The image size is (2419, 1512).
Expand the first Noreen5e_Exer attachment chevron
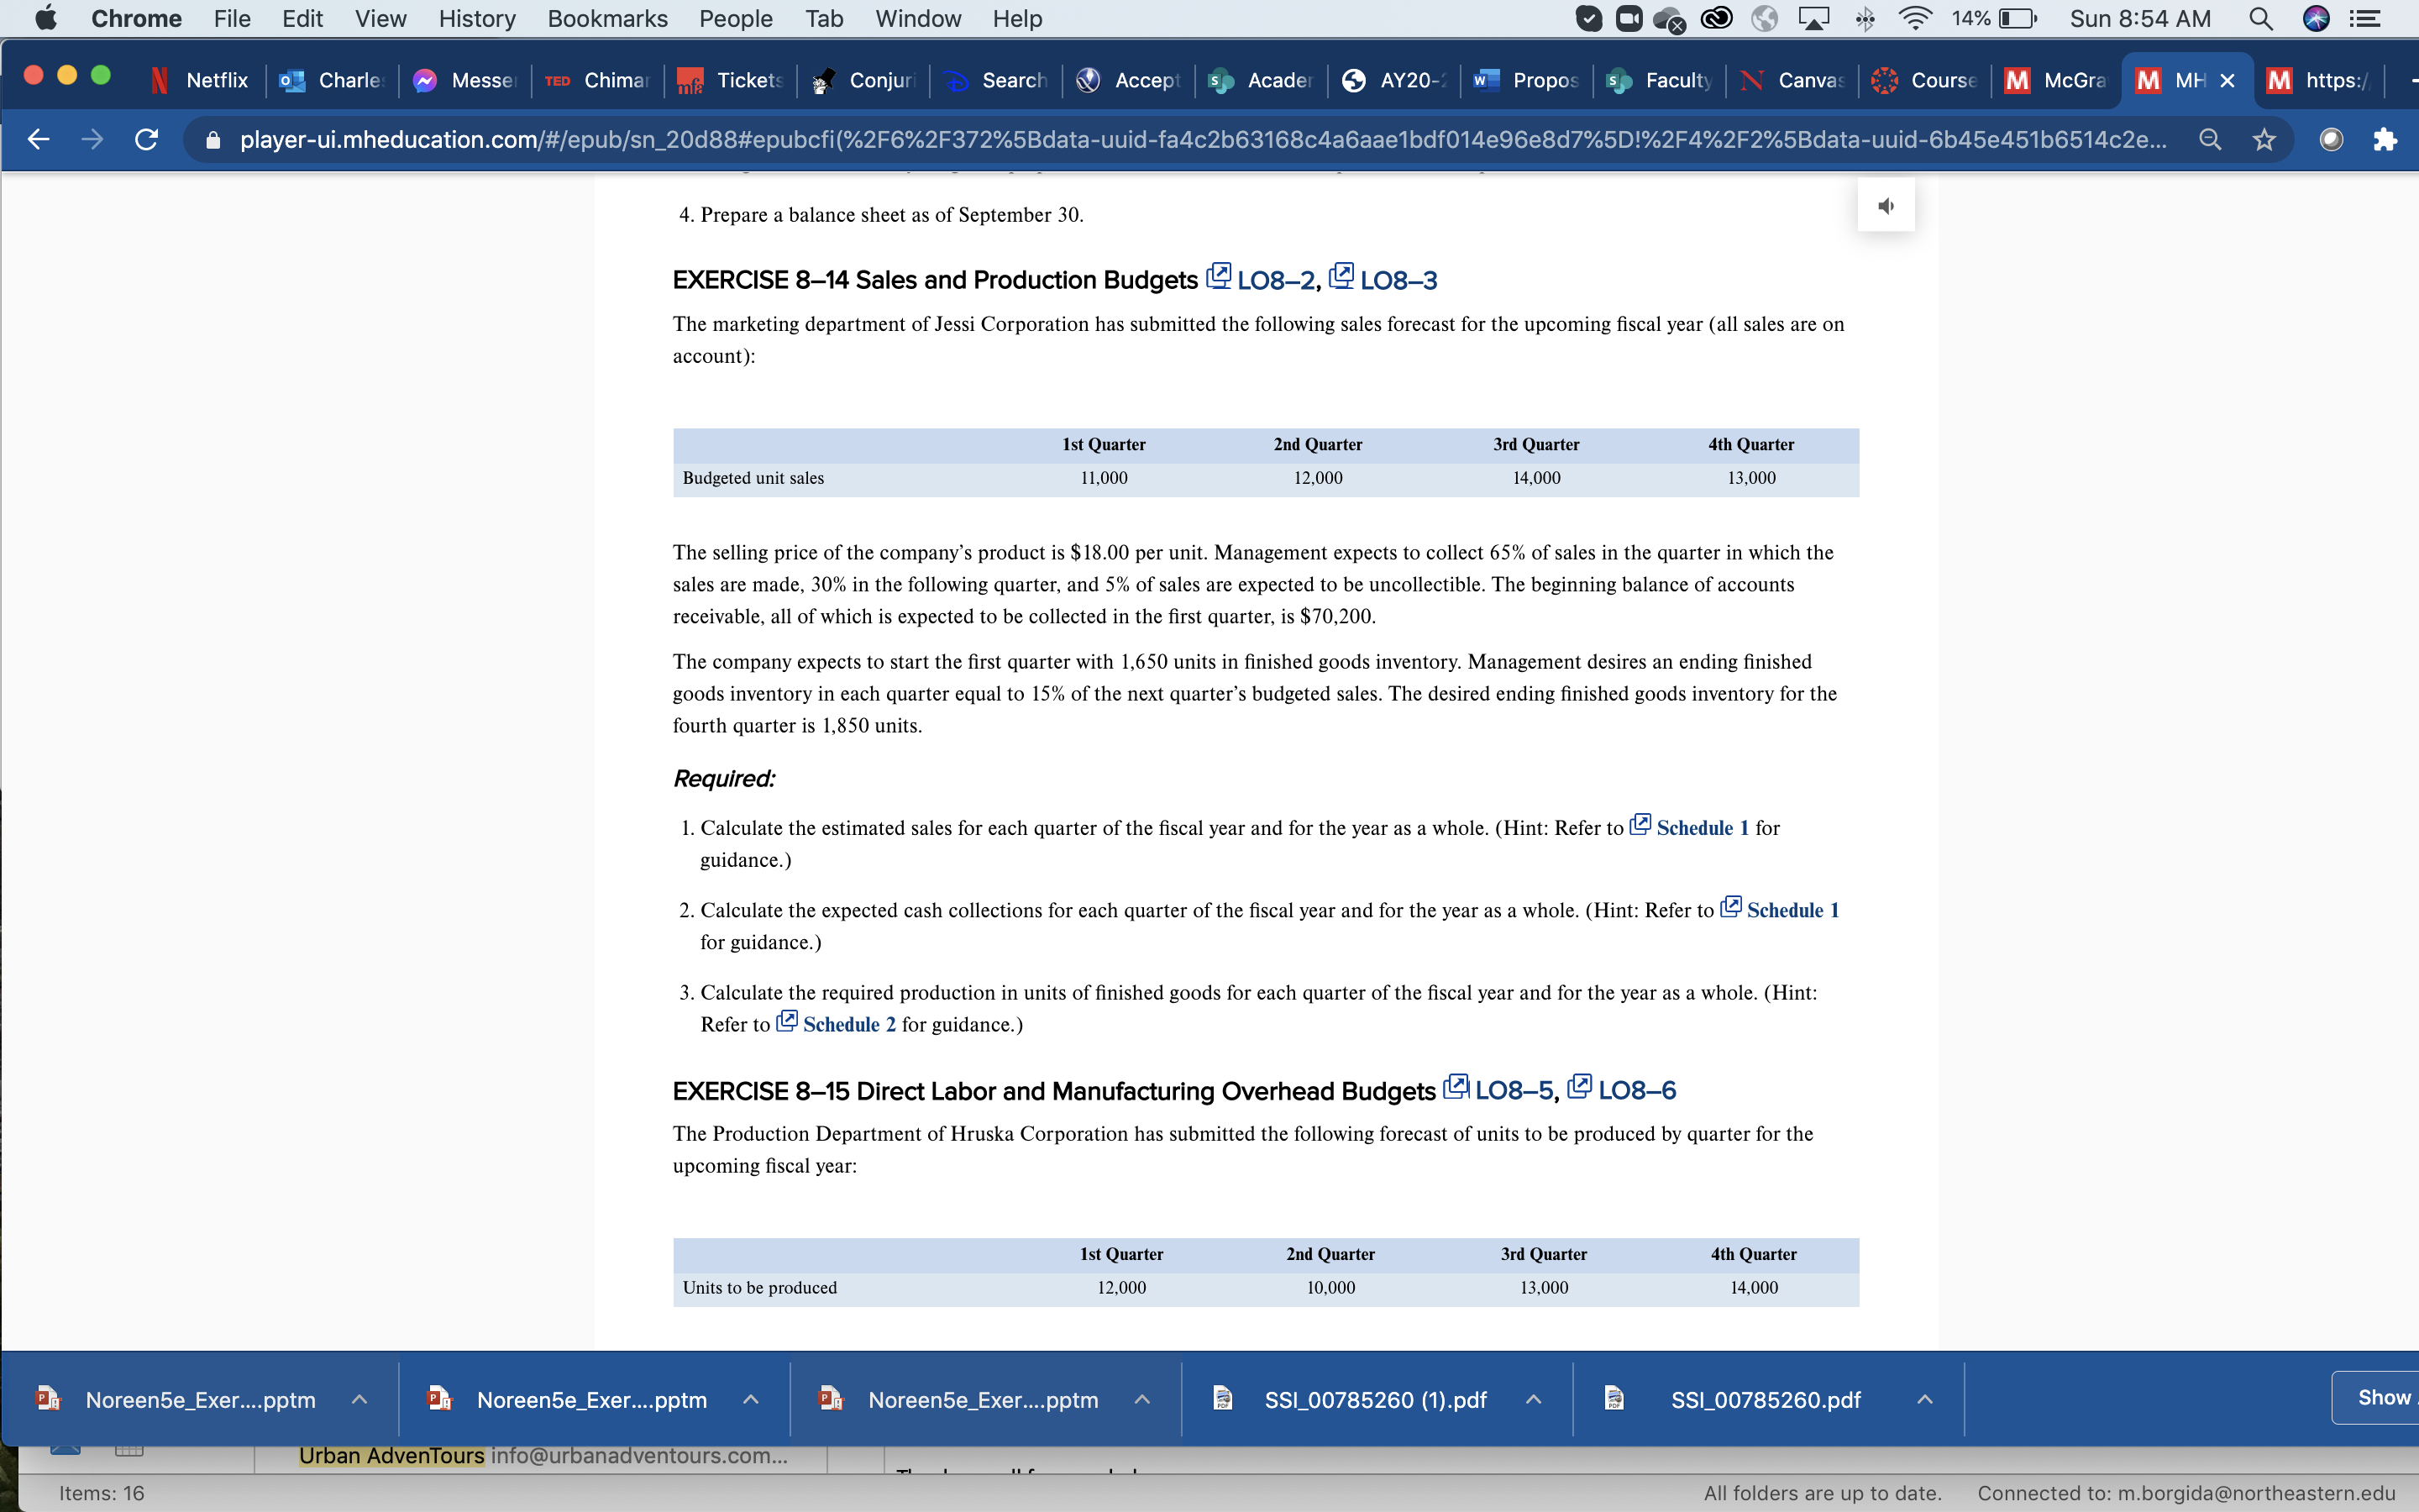361,1399
